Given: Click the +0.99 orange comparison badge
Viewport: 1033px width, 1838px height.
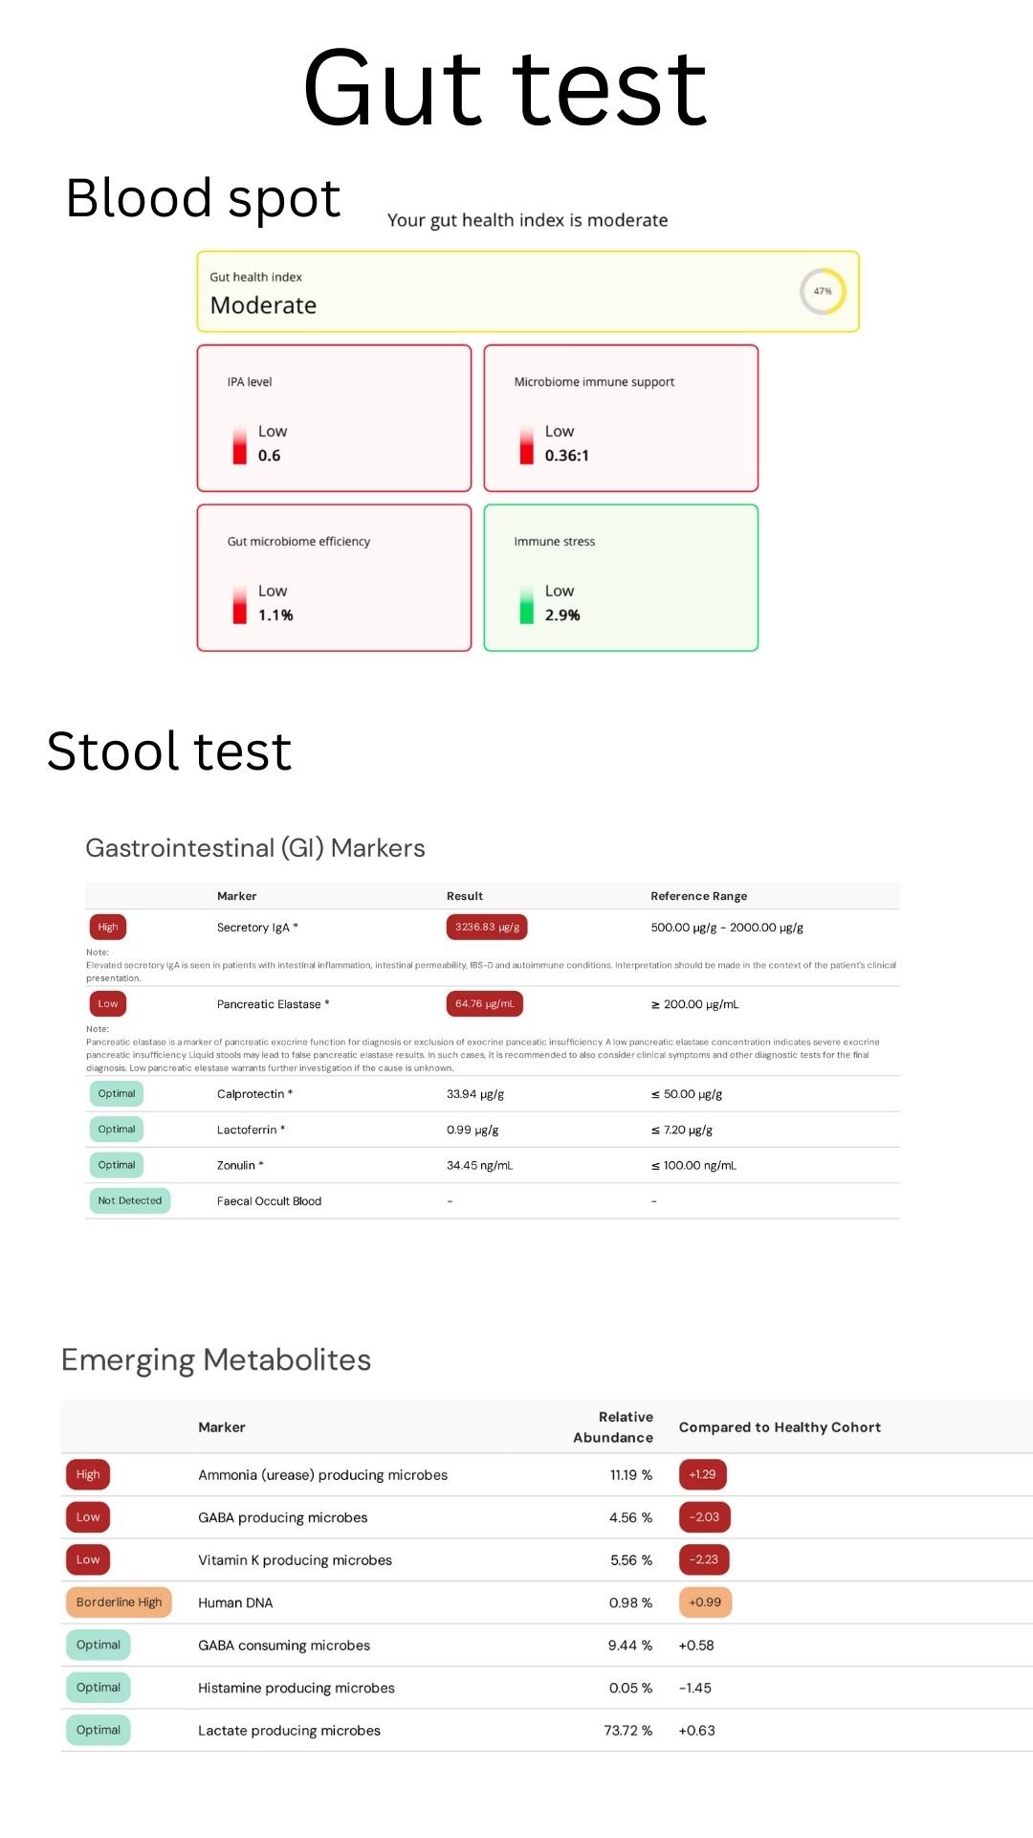Looking at the screenshot, I should click(x=705, y=1603).
